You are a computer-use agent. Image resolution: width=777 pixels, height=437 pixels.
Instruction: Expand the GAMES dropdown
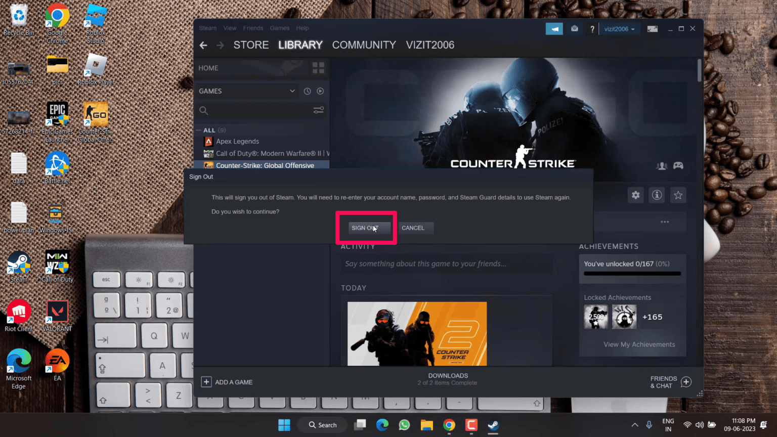tap(247, 91)
